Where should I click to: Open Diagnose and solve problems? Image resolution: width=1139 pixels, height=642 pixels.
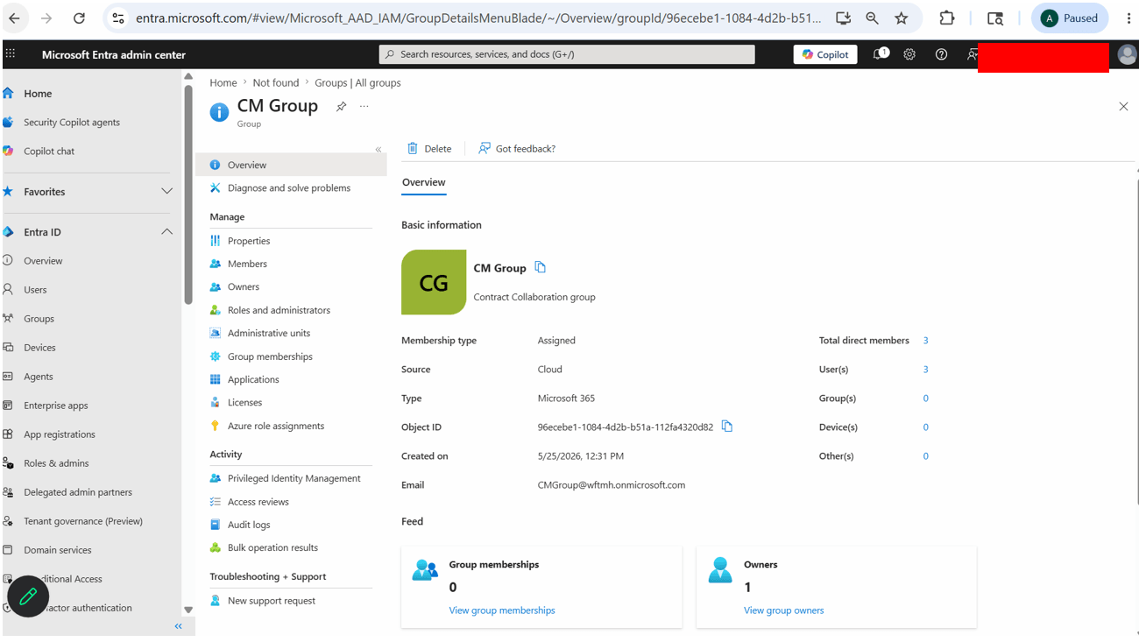[291, 187]
